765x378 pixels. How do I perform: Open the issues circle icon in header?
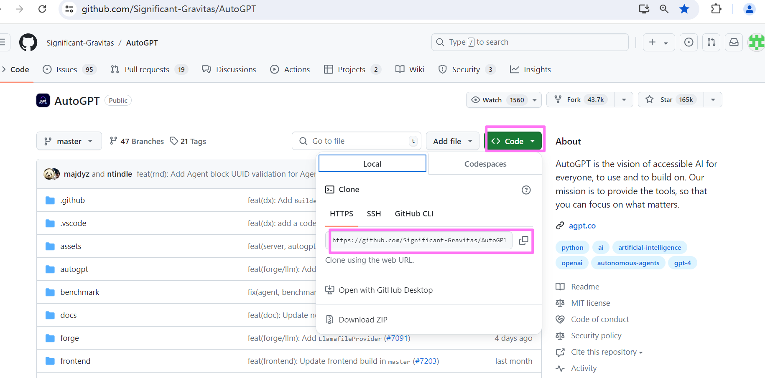[x=688, y=42]
